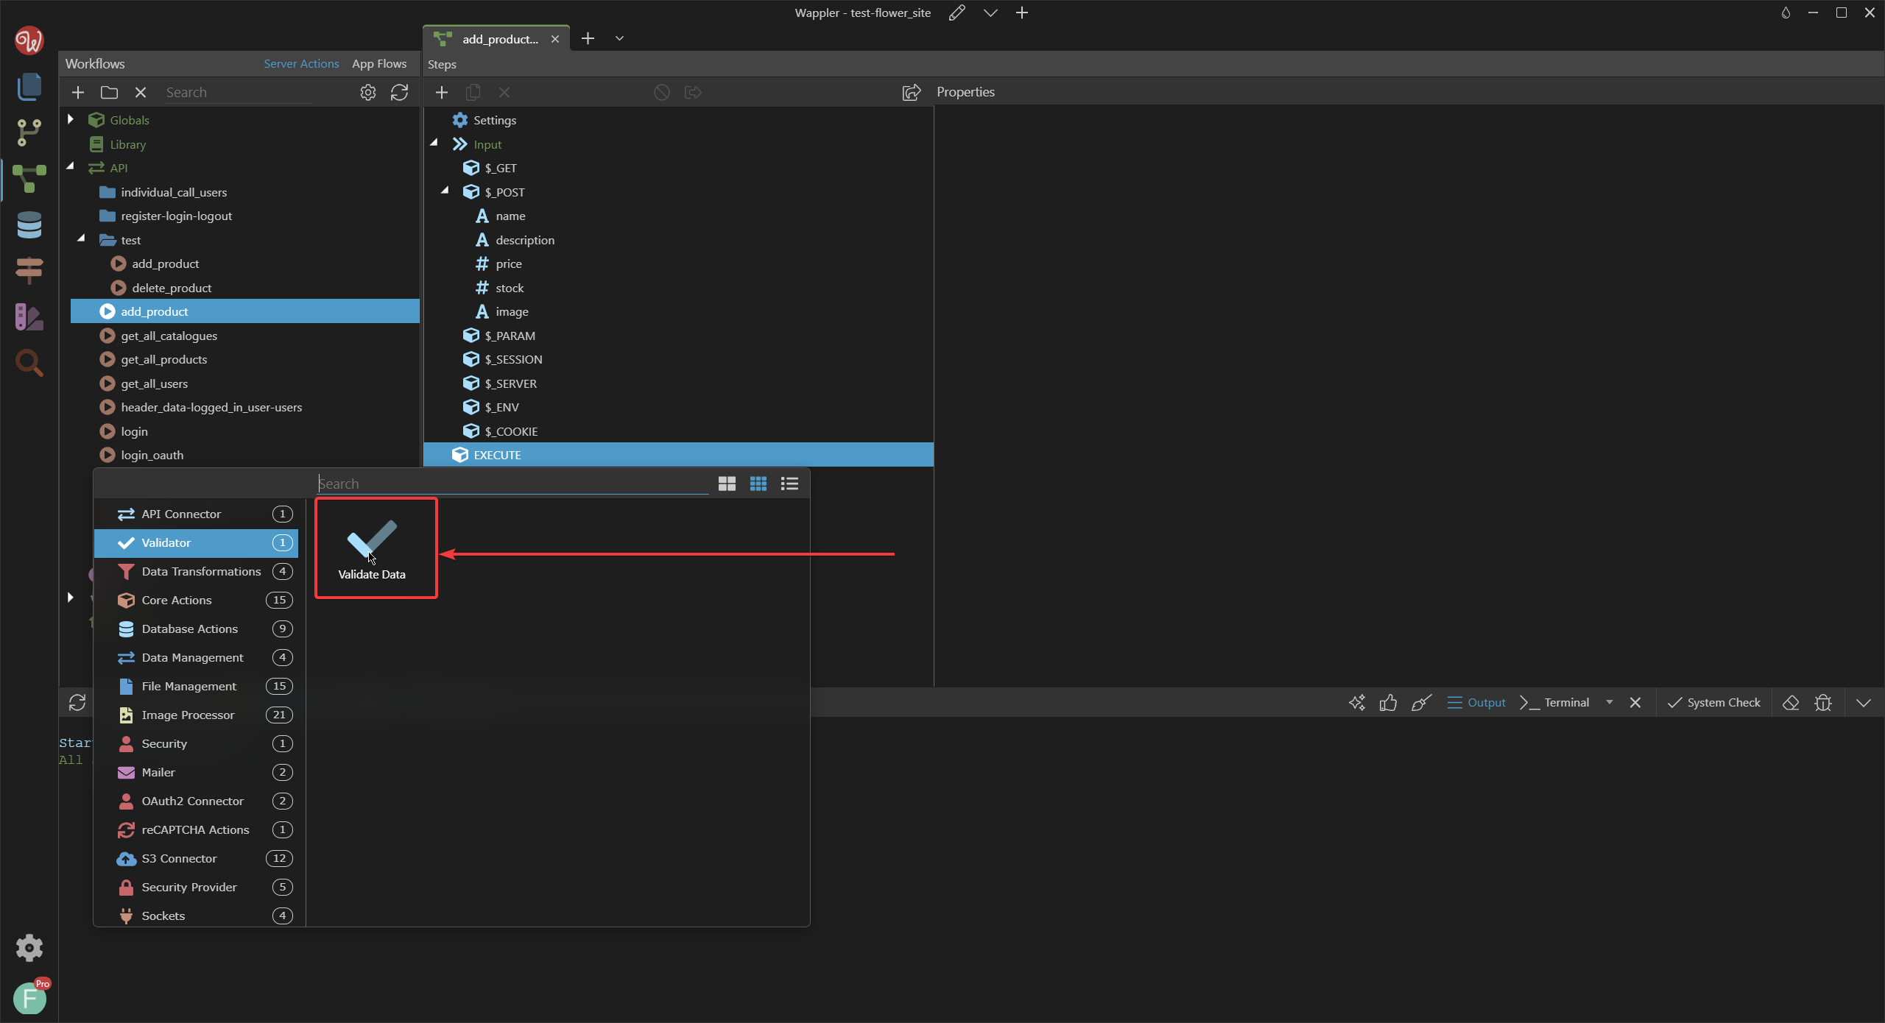
Task: Select the Database Actions category
Action: pyautogui.click(x=197, y=629)
